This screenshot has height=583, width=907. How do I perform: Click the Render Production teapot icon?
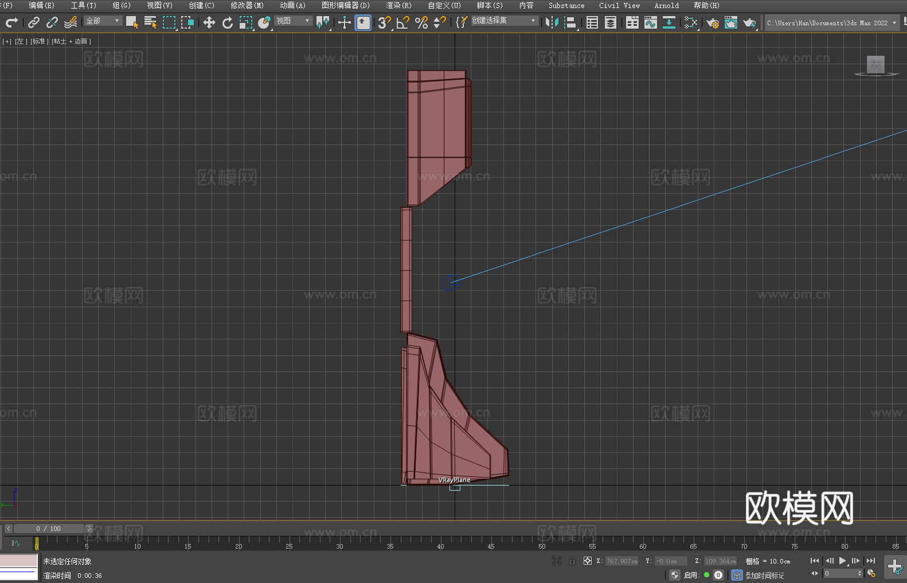749,22
